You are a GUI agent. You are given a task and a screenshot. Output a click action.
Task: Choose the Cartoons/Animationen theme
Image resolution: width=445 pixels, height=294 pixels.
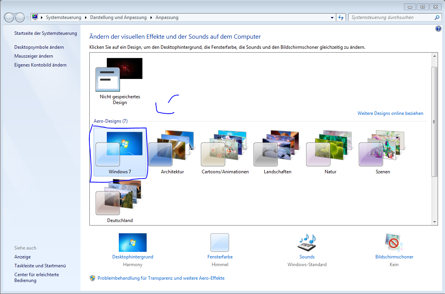pyautogui.click(x=225, y=152)
